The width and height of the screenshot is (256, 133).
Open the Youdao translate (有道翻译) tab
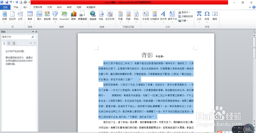91,7
